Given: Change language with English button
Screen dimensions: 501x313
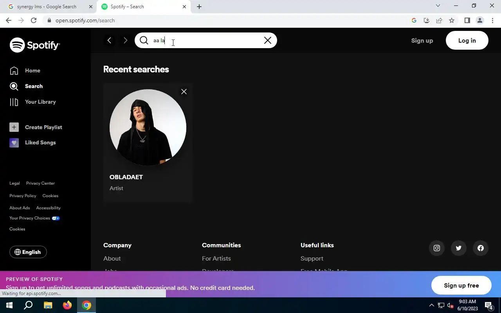Looking at the screenshot, I should point(28,252).
